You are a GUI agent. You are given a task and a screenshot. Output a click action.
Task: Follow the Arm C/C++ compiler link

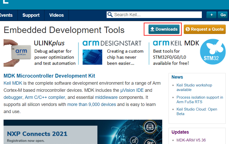click(x=45, y=97)
